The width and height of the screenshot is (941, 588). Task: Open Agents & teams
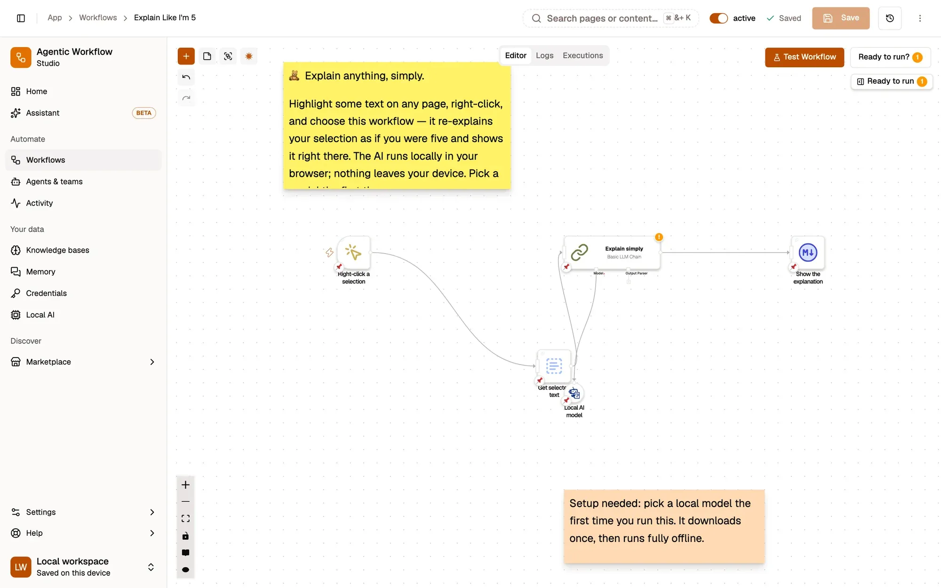(x=83, y=182)
